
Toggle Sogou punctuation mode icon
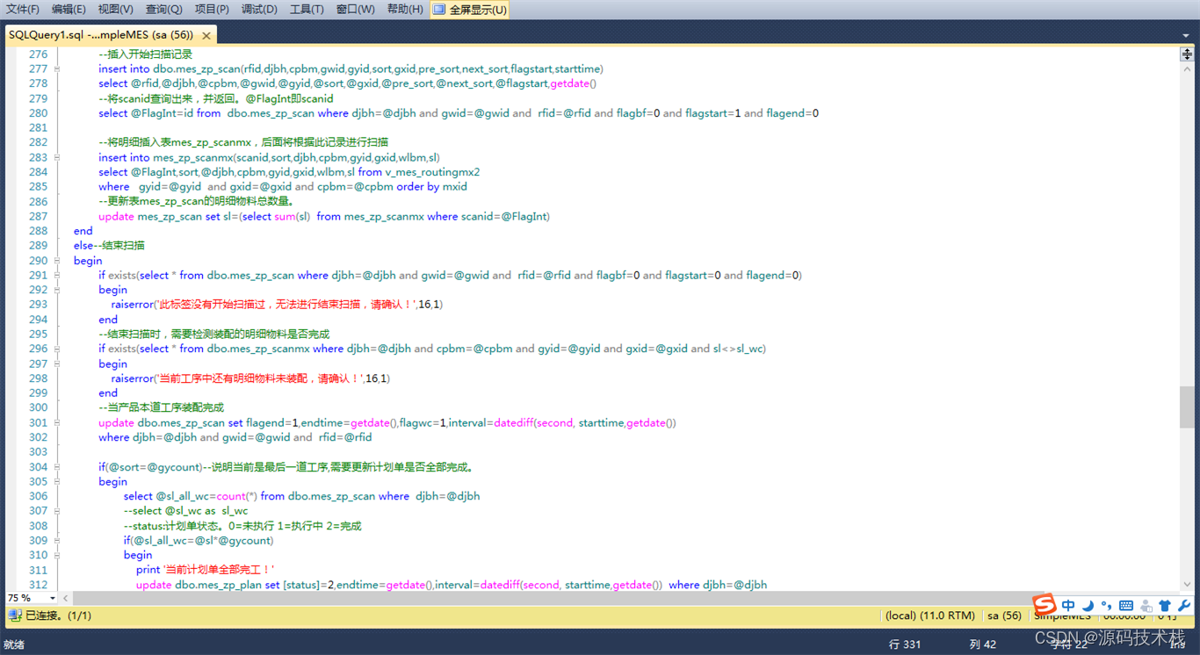coord(1106,606)
